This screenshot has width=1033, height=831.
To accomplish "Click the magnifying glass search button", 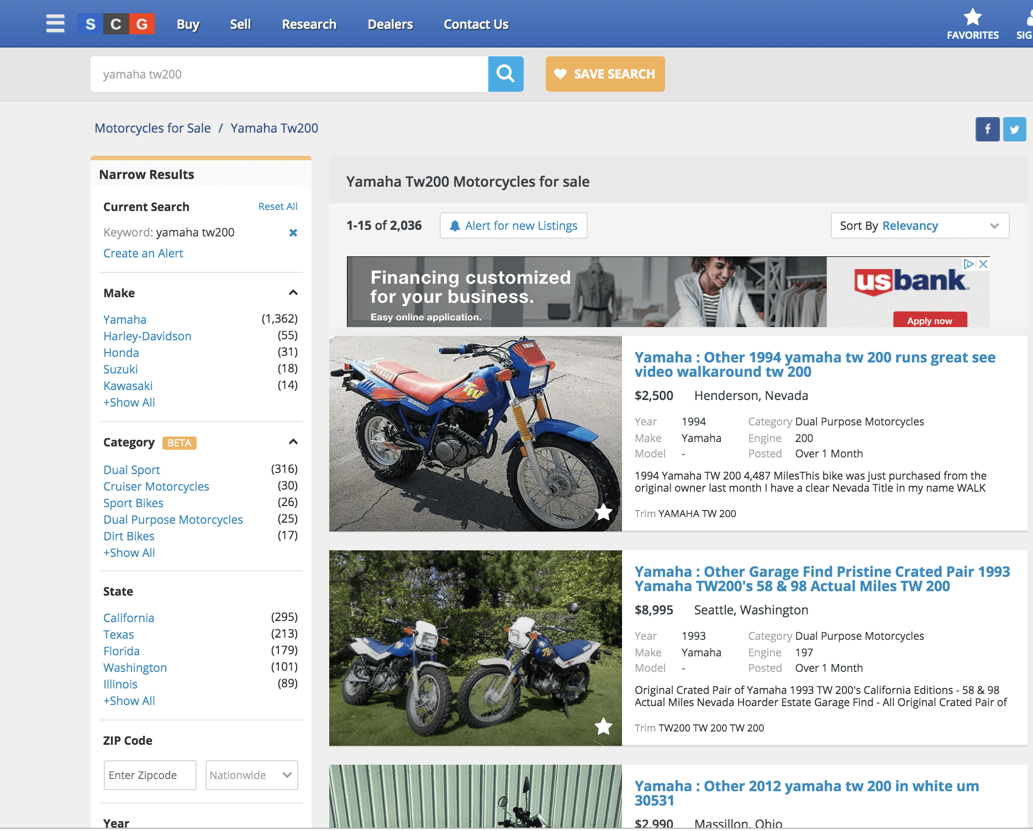I will coord(505,73).
